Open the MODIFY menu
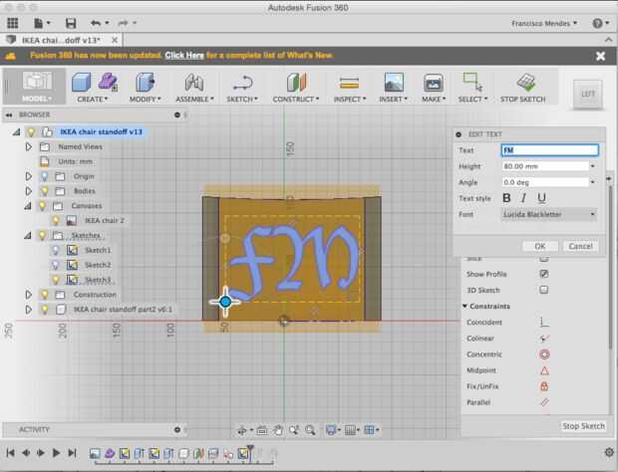Screen dimensions: 618x472 (146, 100)
